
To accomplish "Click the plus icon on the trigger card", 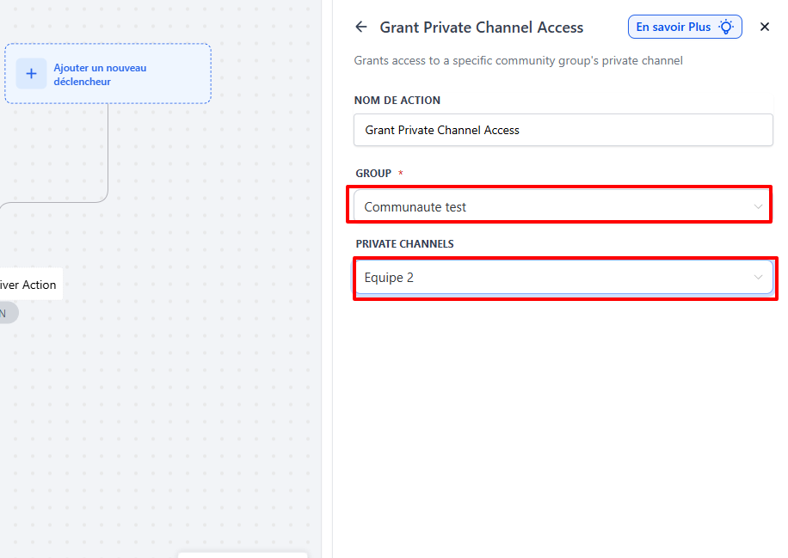I will coord(32,74).
